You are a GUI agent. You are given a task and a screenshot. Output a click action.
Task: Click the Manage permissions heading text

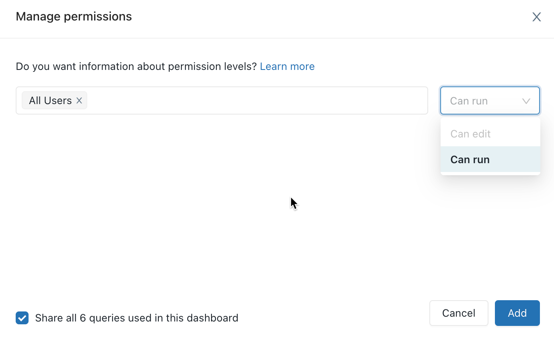(74, 16)
